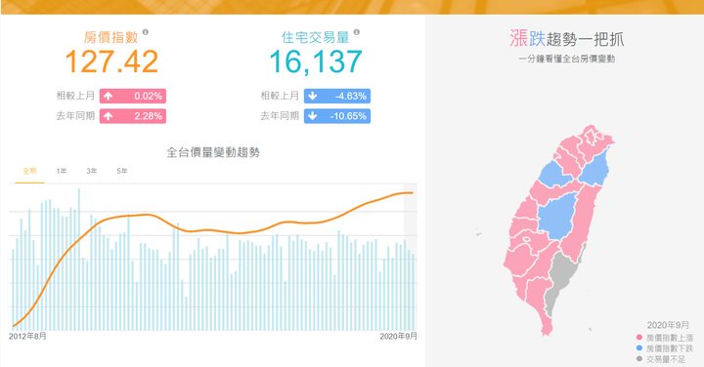Screen dimensions: 704x367
Task: Click the 2020年9月 legend date
Action: point(668,325)
